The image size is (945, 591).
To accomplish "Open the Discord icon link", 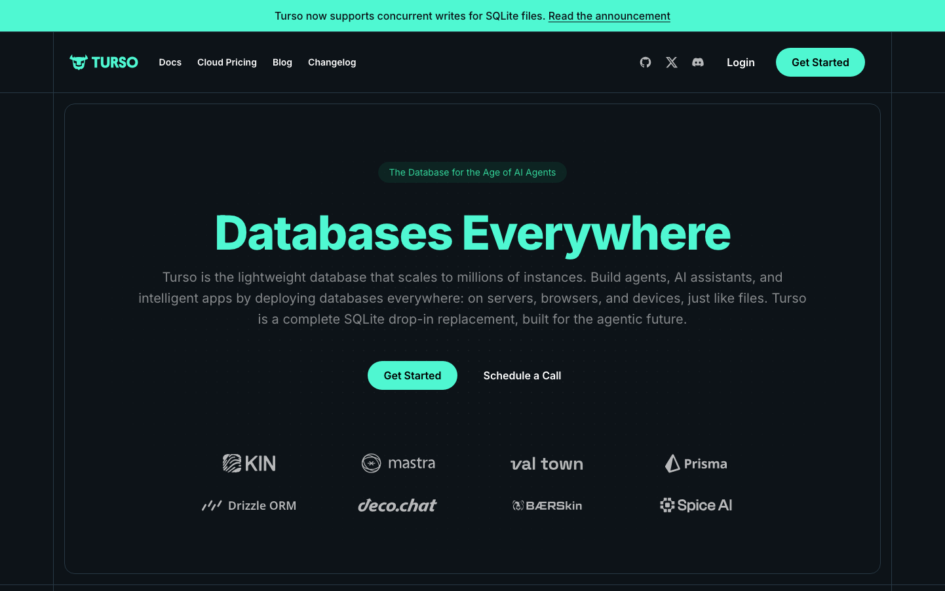I will (x=698, y=62).
